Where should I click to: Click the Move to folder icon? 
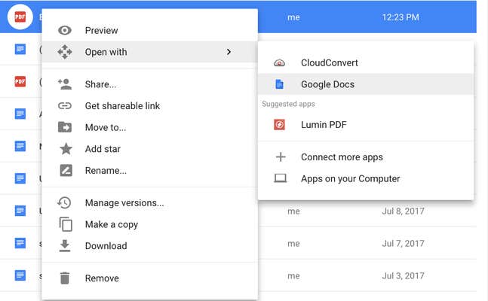(65, 127)
